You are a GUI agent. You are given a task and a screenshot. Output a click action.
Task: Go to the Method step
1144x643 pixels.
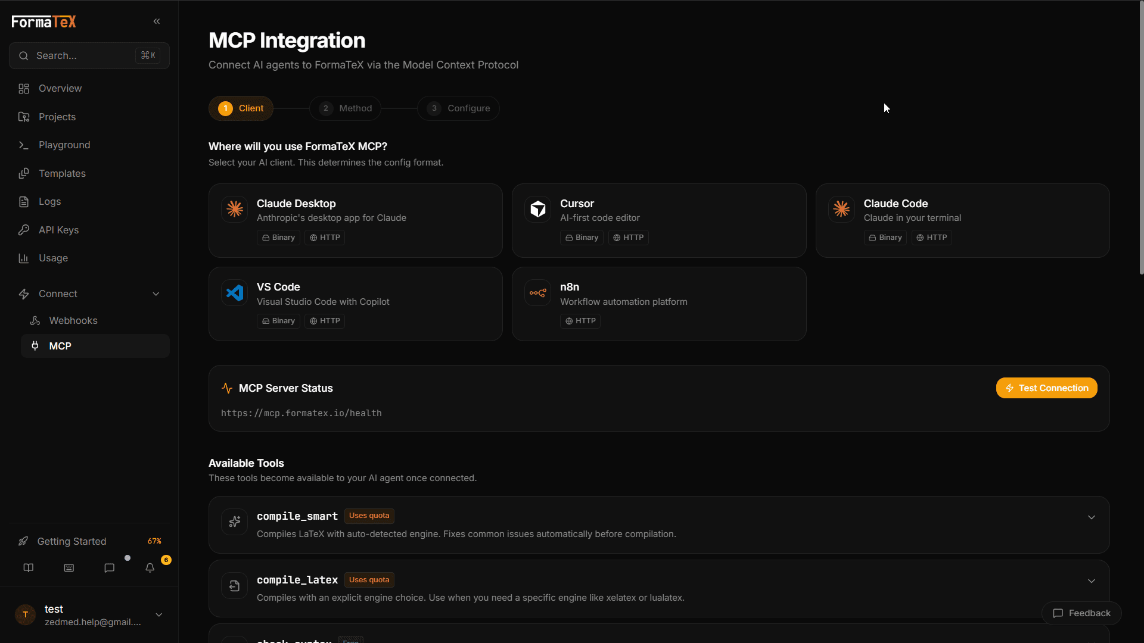pyautogui.click(x=345, y=108)
